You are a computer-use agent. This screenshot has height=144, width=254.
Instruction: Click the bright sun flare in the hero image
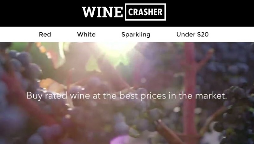116,49
